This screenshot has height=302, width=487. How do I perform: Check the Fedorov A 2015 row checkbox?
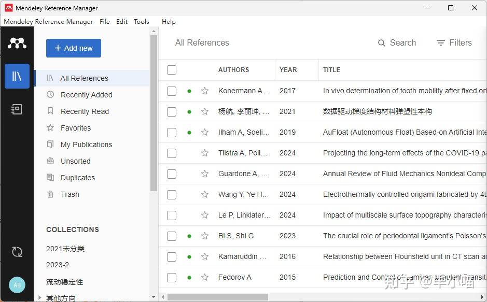tap(172, 278)
